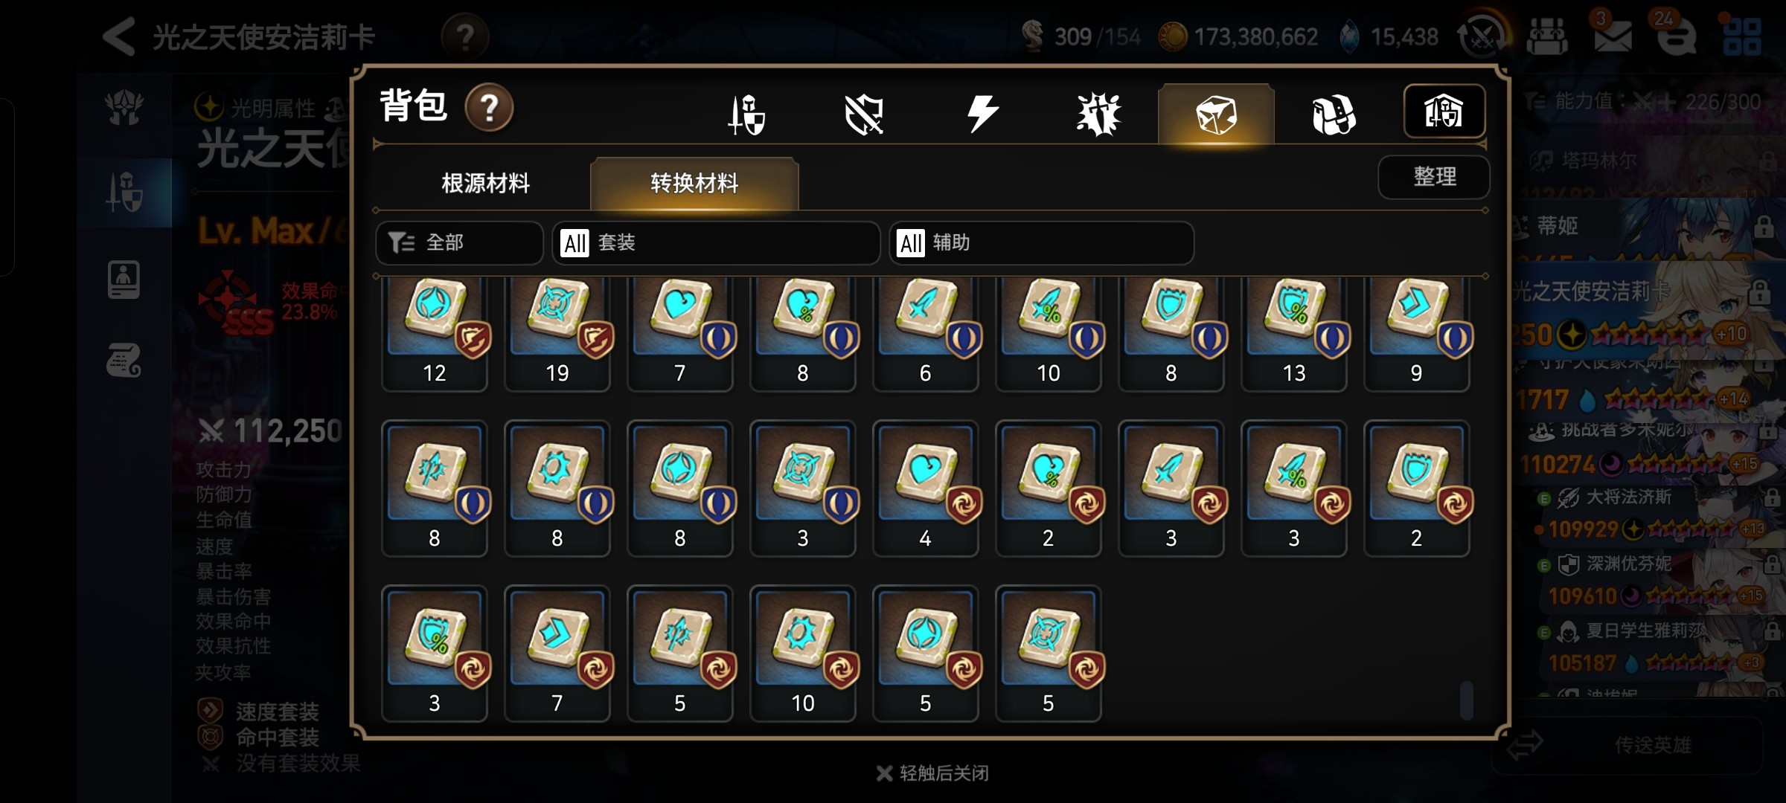Open the grid menu icon at top right
This screenshot has width=1786, height=803.
pos(1742,36)
